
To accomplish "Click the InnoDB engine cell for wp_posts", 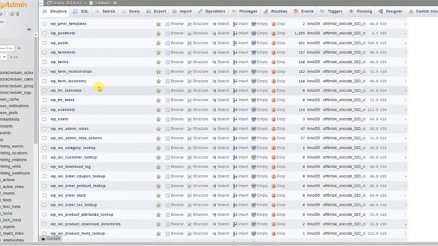I will click(x=313, y=43).
